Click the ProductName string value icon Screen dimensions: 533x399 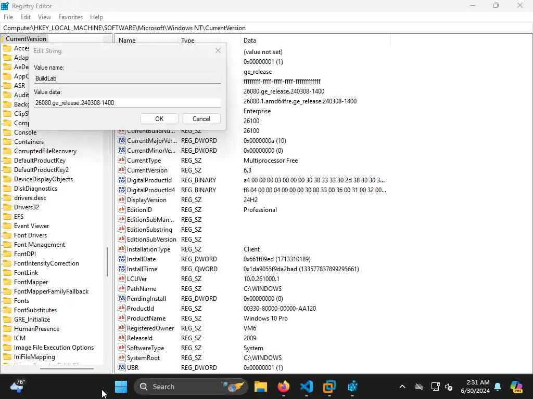tap(122, 318)
